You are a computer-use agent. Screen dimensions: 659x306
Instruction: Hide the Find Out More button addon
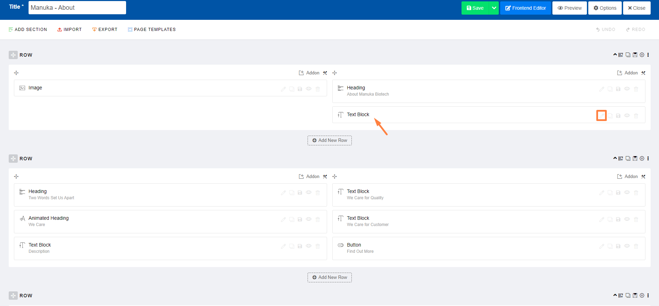627,246
